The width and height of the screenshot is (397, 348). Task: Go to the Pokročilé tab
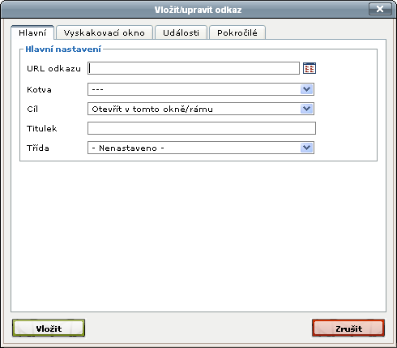pyautogui.click(x=237, y=32)
